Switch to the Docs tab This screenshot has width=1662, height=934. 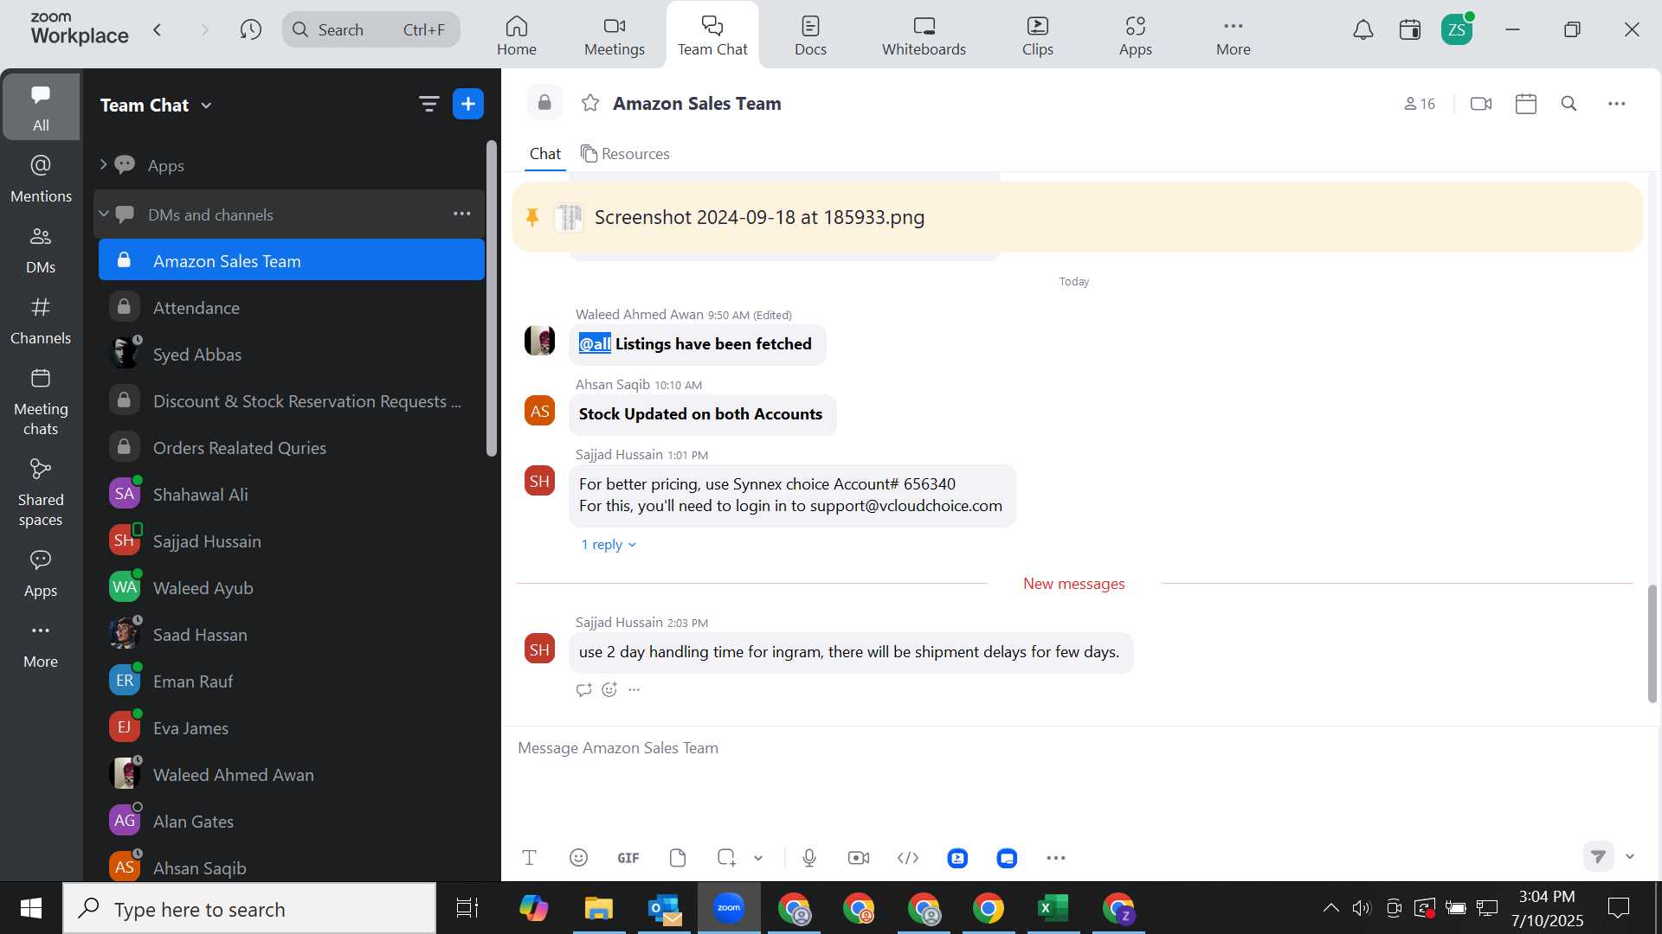(810, 35)
